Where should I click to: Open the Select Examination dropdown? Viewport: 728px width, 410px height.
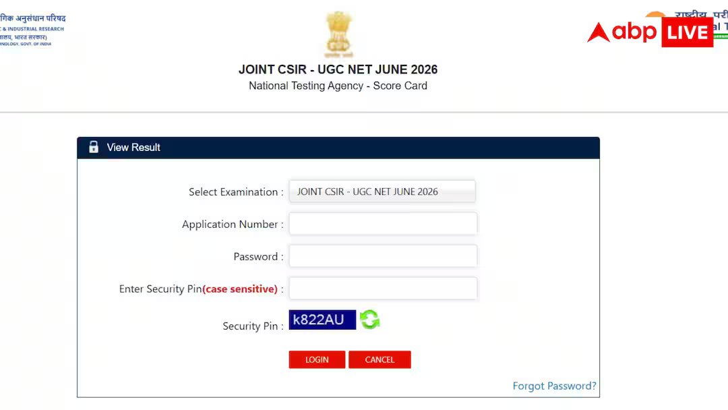point(382,192)
